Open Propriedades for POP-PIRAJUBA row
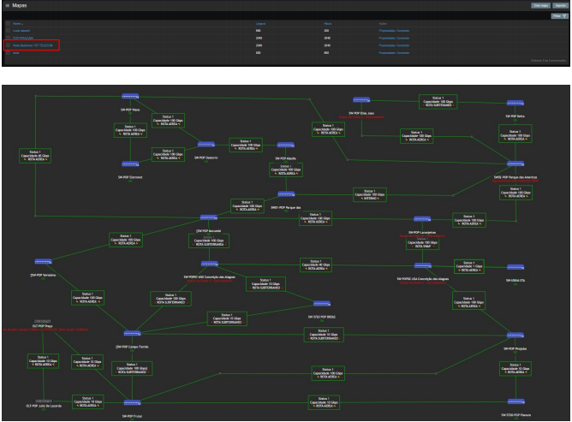Viewport: 572px width, 422px height. pos(387,38)
